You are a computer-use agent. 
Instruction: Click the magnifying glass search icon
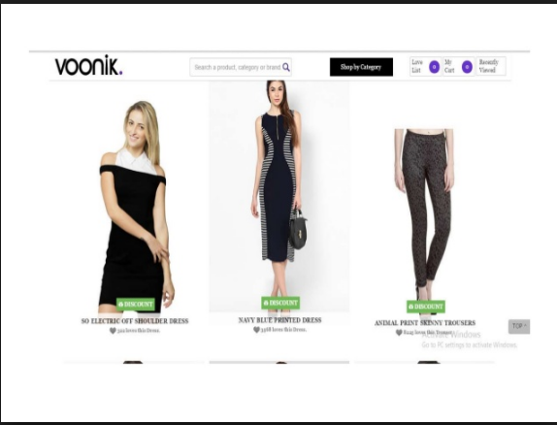click(x=286, y=67)
